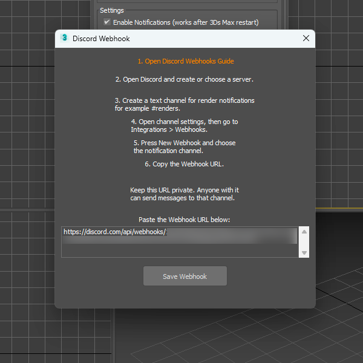Click the URL field scroll down arrow
The image size is (363, 363).
[x=304, y=252]
